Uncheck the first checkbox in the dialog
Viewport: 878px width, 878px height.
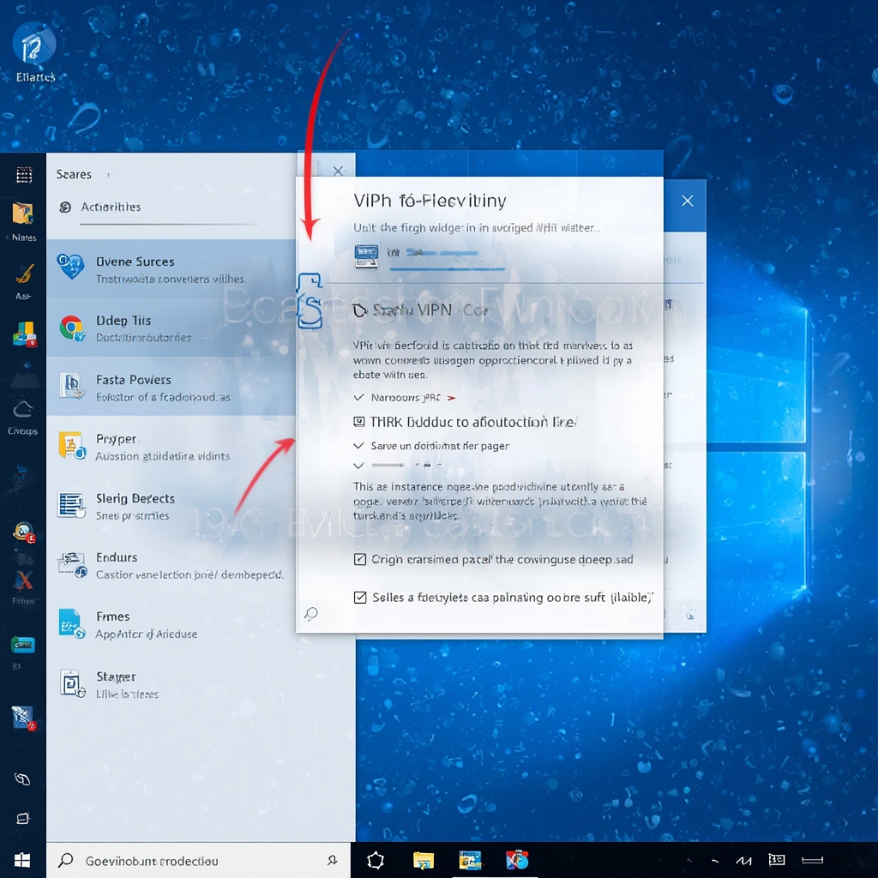pos(361,559)
